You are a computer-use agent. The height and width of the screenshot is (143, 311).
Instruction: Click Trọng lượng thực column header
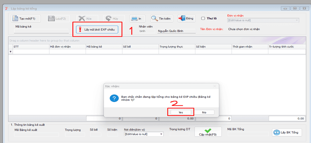pos(176,47)
